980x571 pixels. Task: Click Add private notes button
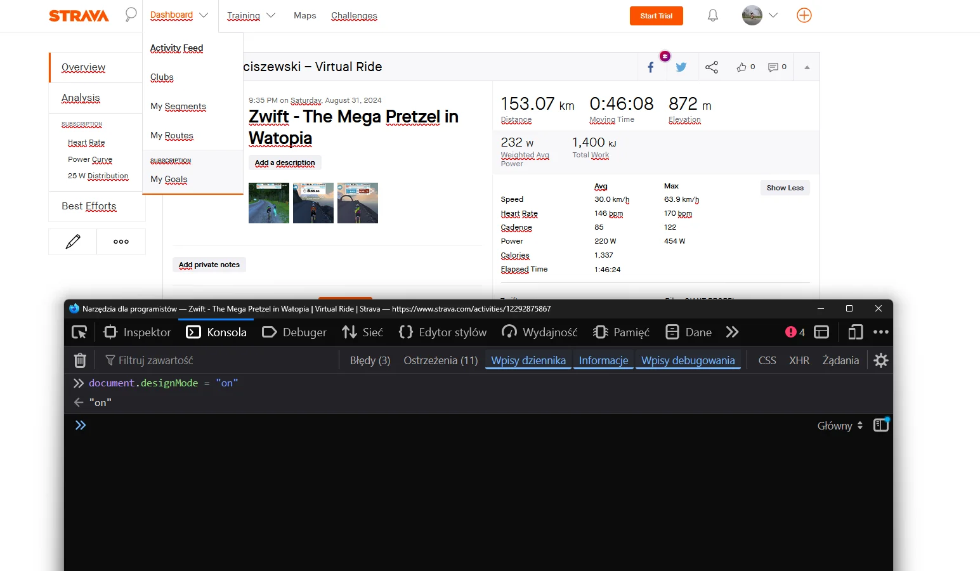pyautogui.click(x=209, y=265)
